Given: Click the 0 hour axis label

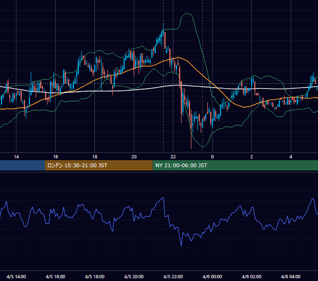Looking at the screenshot, I should [x=212, y=157].
